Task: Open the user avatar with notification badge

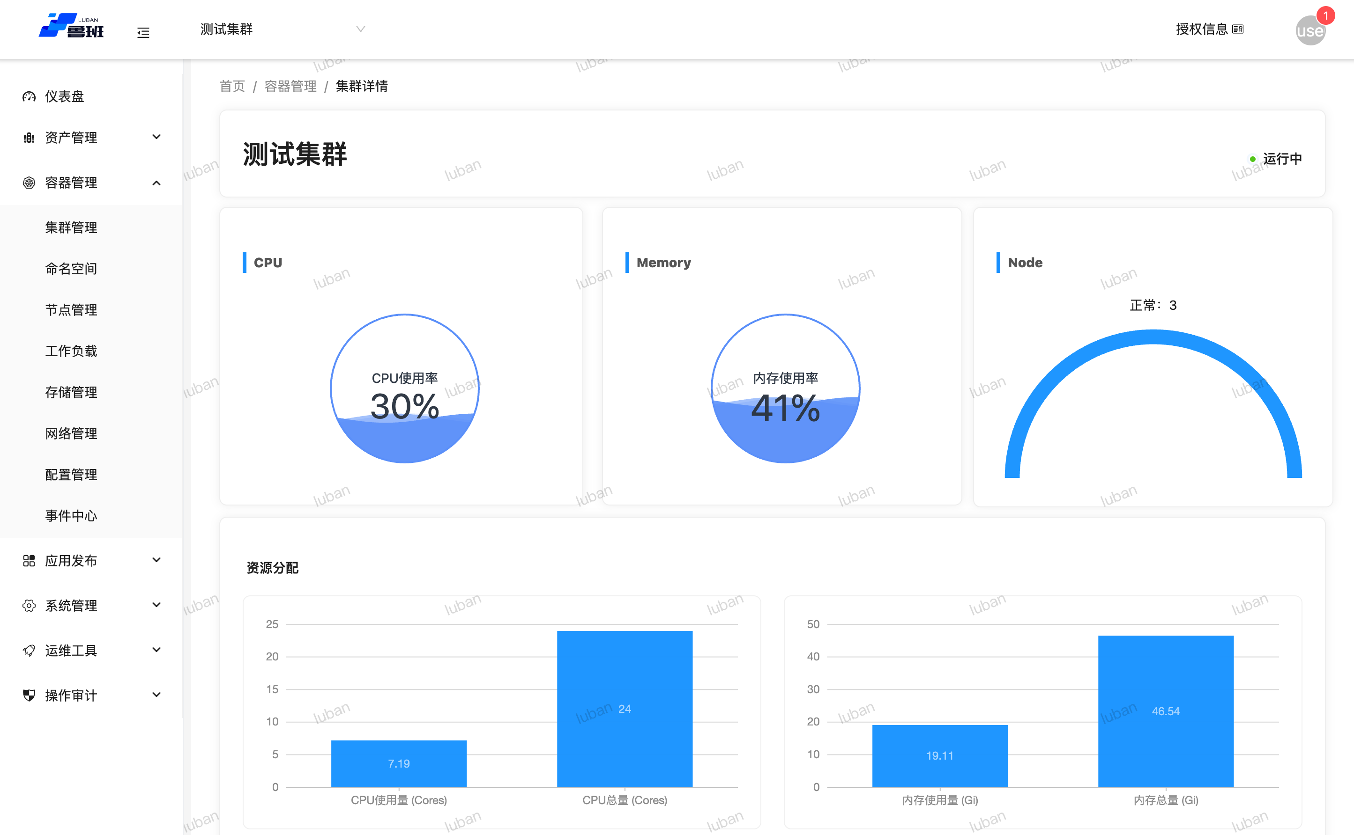Action: (1310, 30)
